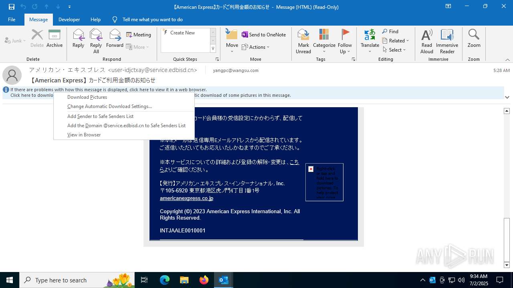Launch Firefox from taskbar

click(204, 280)
